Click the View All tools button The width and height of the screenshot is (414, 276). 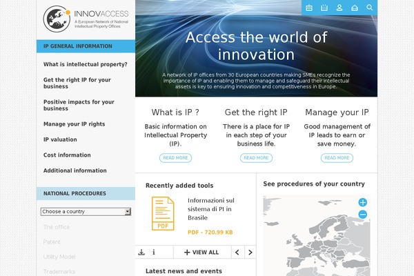click(x=201, y=253)
